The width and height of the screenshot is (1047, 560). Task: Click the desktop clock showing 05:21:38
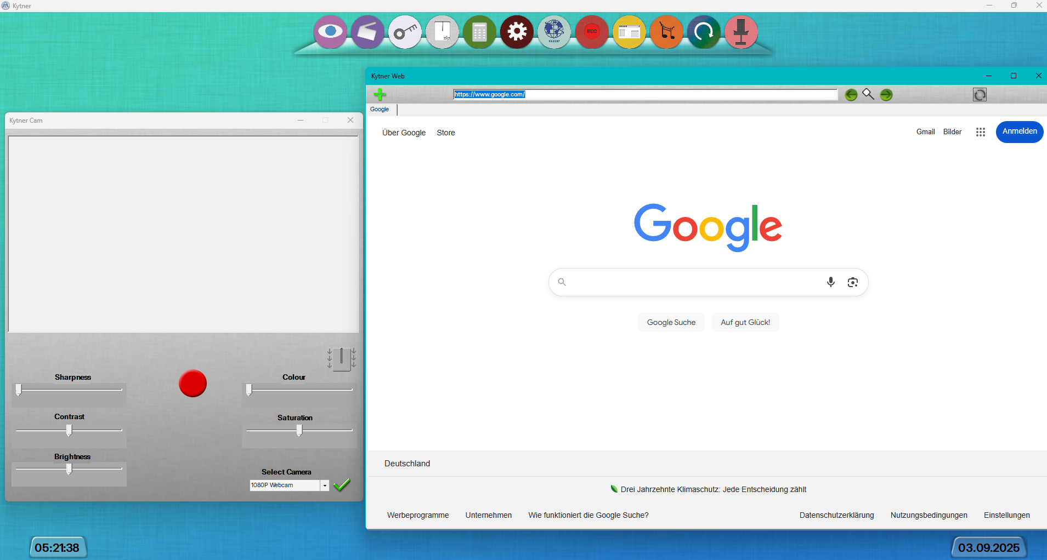tap(57, 547)
